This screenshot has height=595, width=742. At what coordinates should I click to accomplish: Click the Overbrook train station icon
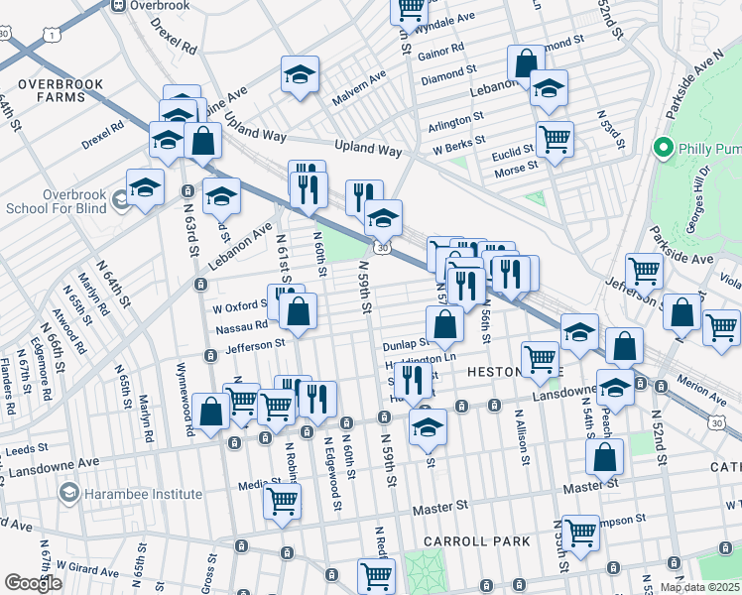[x=118, y=5]
